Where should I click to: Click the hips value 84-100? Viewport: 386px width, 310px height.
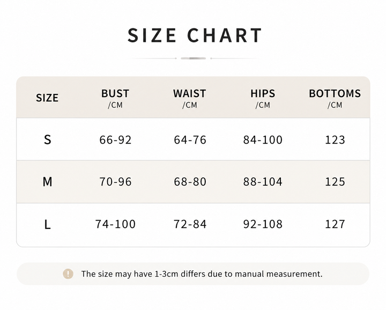click(263, 139)
